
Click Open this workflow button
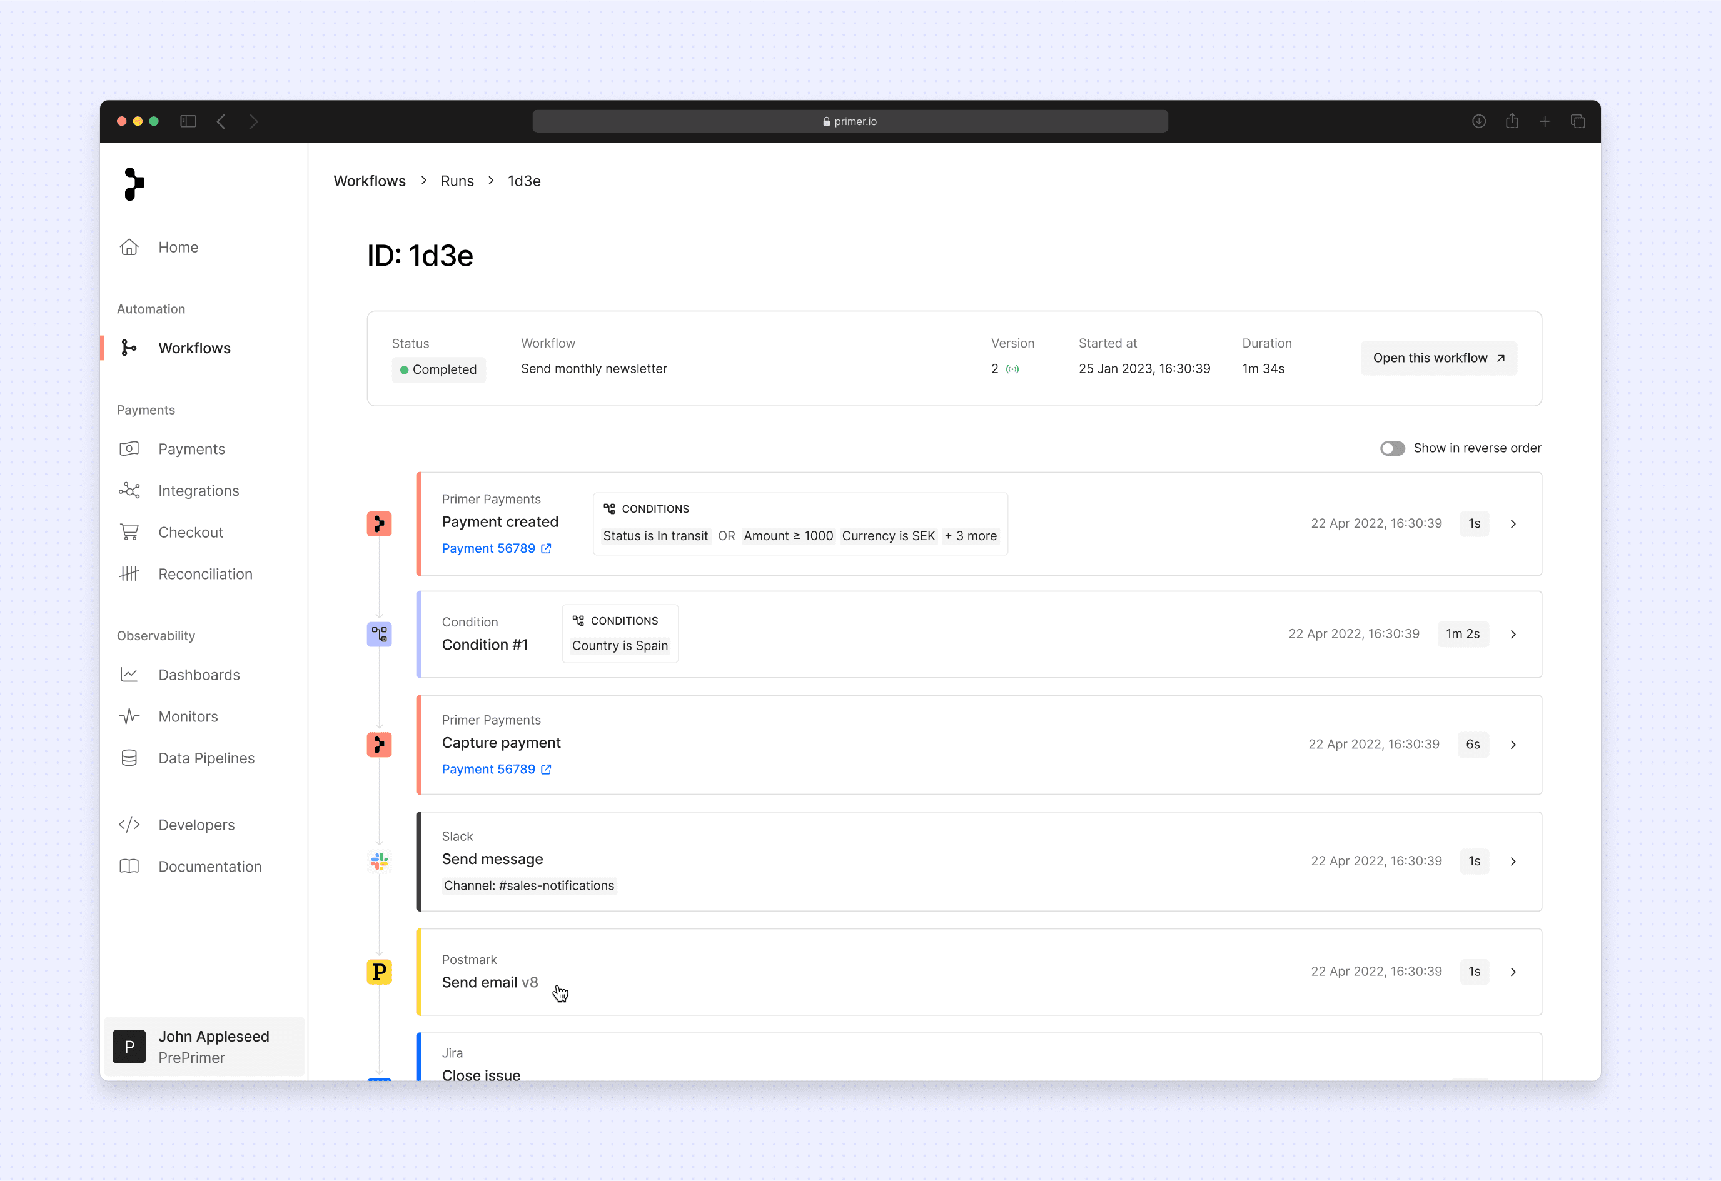click(1438, 358)
